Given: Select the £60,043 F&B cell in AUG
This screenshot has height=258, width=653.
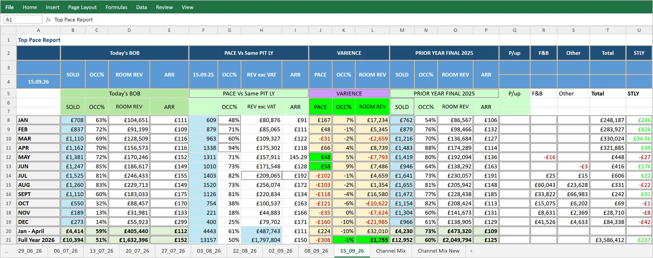Looking at the screenshot, I should (x=544, y=185).
